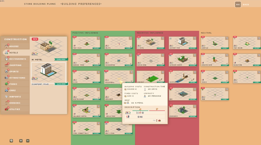Select the Tree building card
This screenshot has height=145, width=261.
215,94
